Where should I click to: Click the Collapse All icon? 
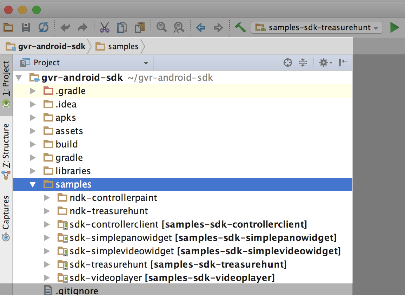303,63
